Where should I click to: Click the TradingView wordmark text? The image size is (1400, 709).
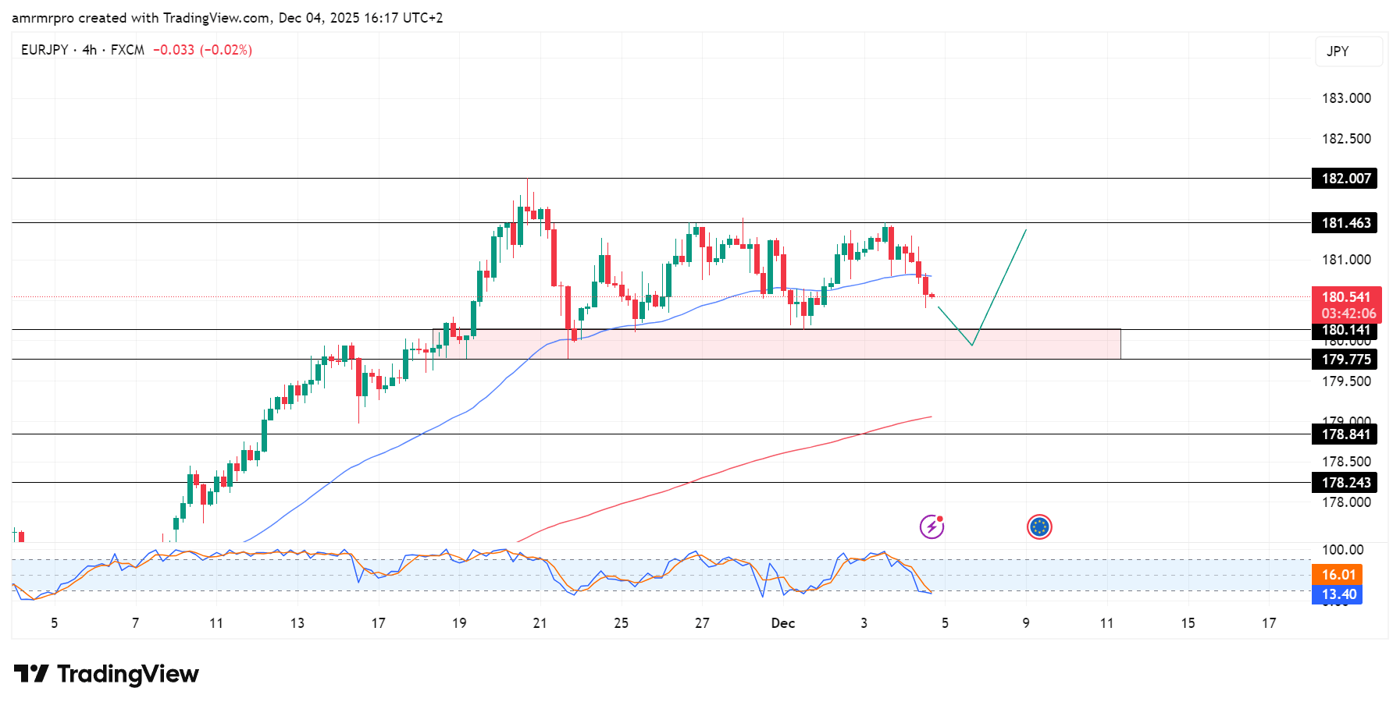coord(128,674)
